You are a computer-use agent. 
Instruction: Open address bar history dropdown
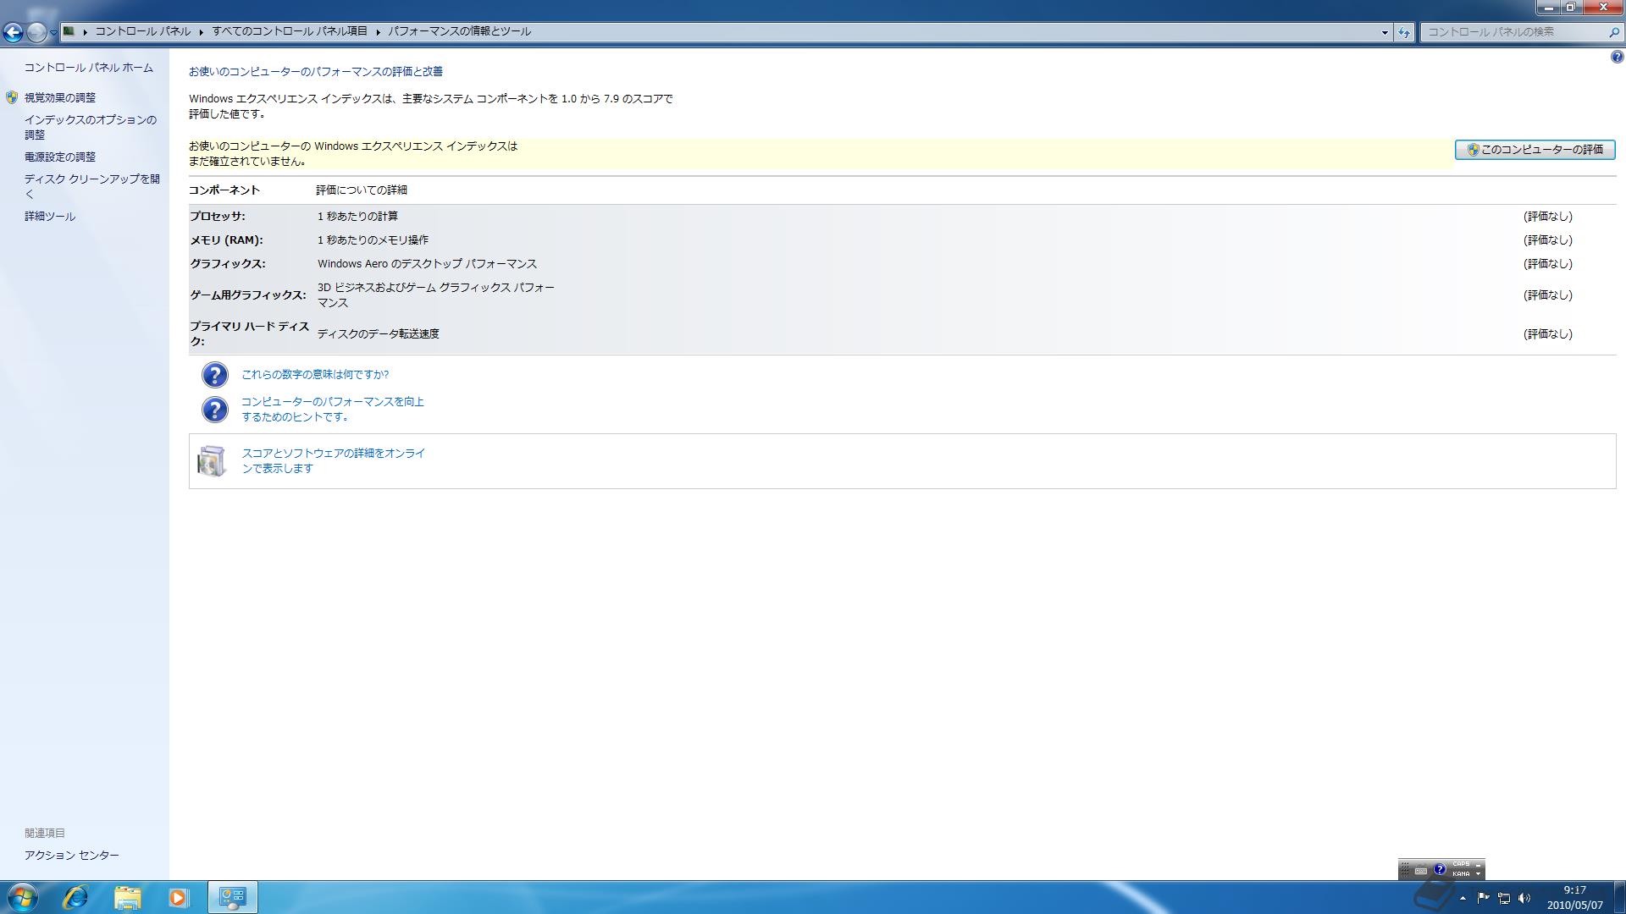click(x=1385, y=32)
